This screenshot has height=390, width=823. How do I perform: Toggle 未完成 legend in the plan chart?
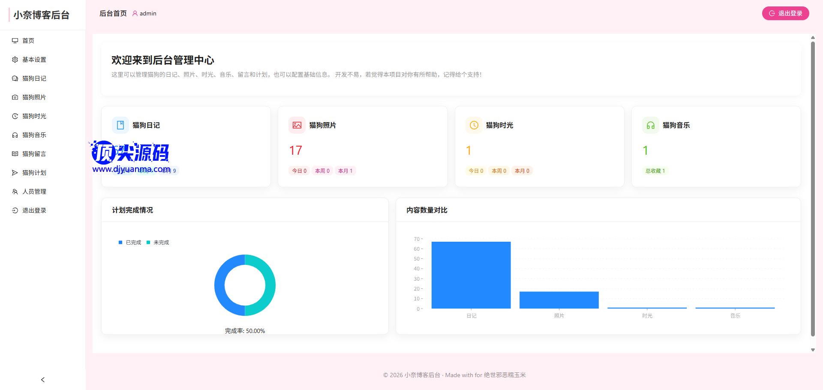pos(158,243)
